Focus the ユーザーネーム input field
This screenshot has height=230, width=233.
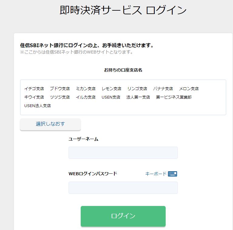[123, 153]
